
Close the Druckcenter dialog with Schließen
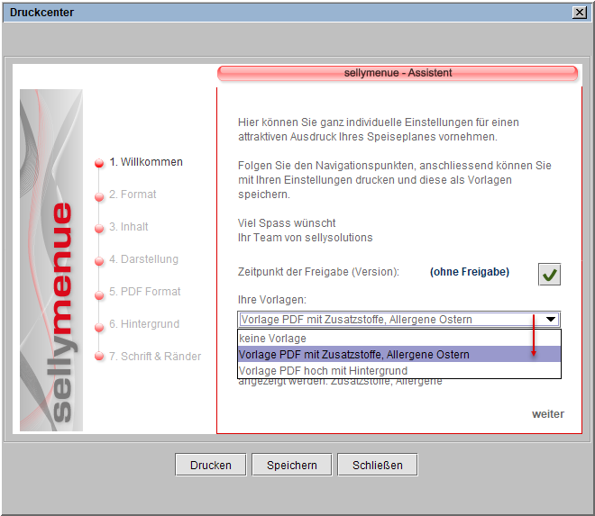tap(377, 466)
